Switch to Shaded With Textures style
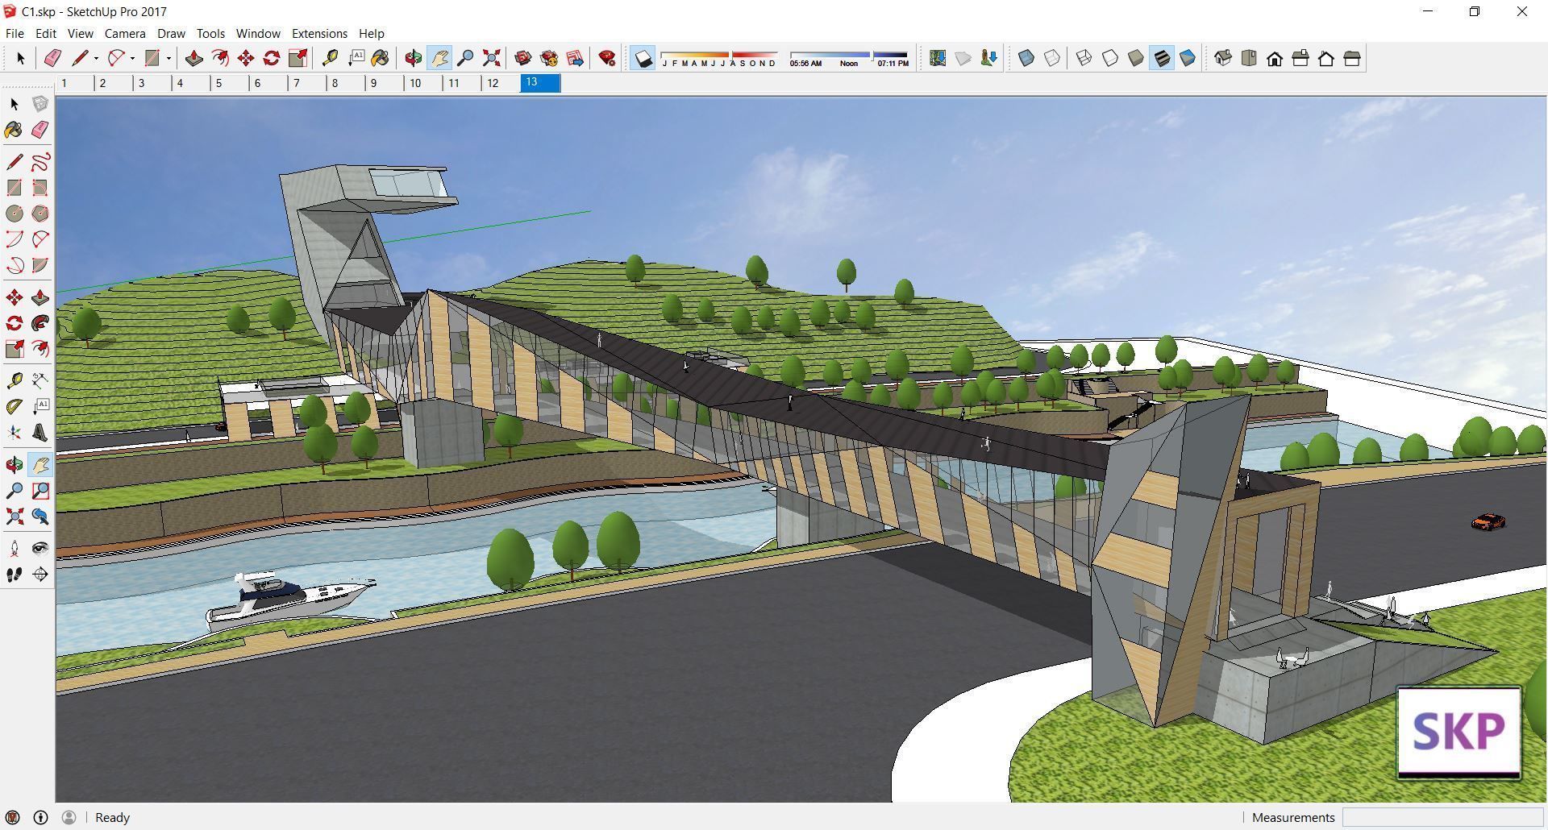The width and height of the screenshot is (1548, 830). 1162,58
